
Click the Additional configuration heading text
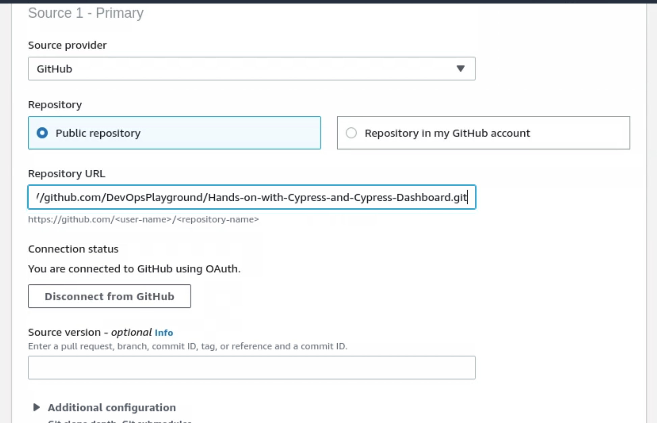[111, 407]
